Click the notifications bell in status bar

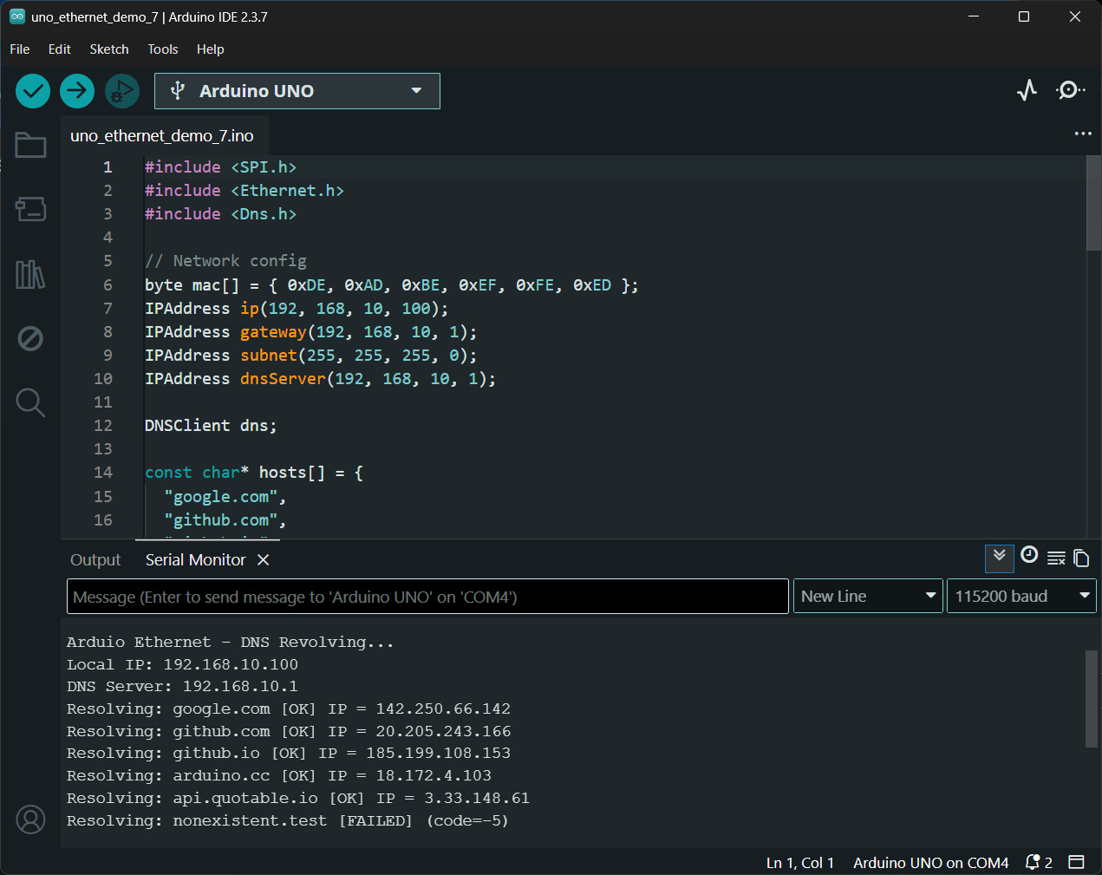tap(1033, 862)
